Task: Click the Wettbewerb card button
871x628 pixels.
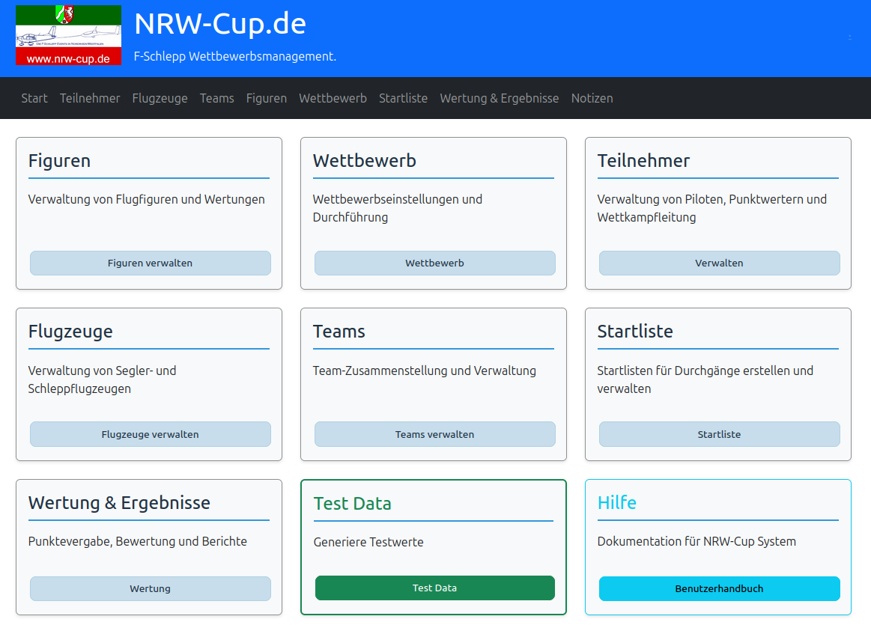Action: 434,263
